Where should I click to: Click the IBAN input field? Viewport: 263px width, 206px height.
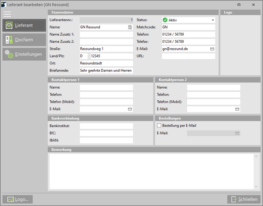point(106,140)
